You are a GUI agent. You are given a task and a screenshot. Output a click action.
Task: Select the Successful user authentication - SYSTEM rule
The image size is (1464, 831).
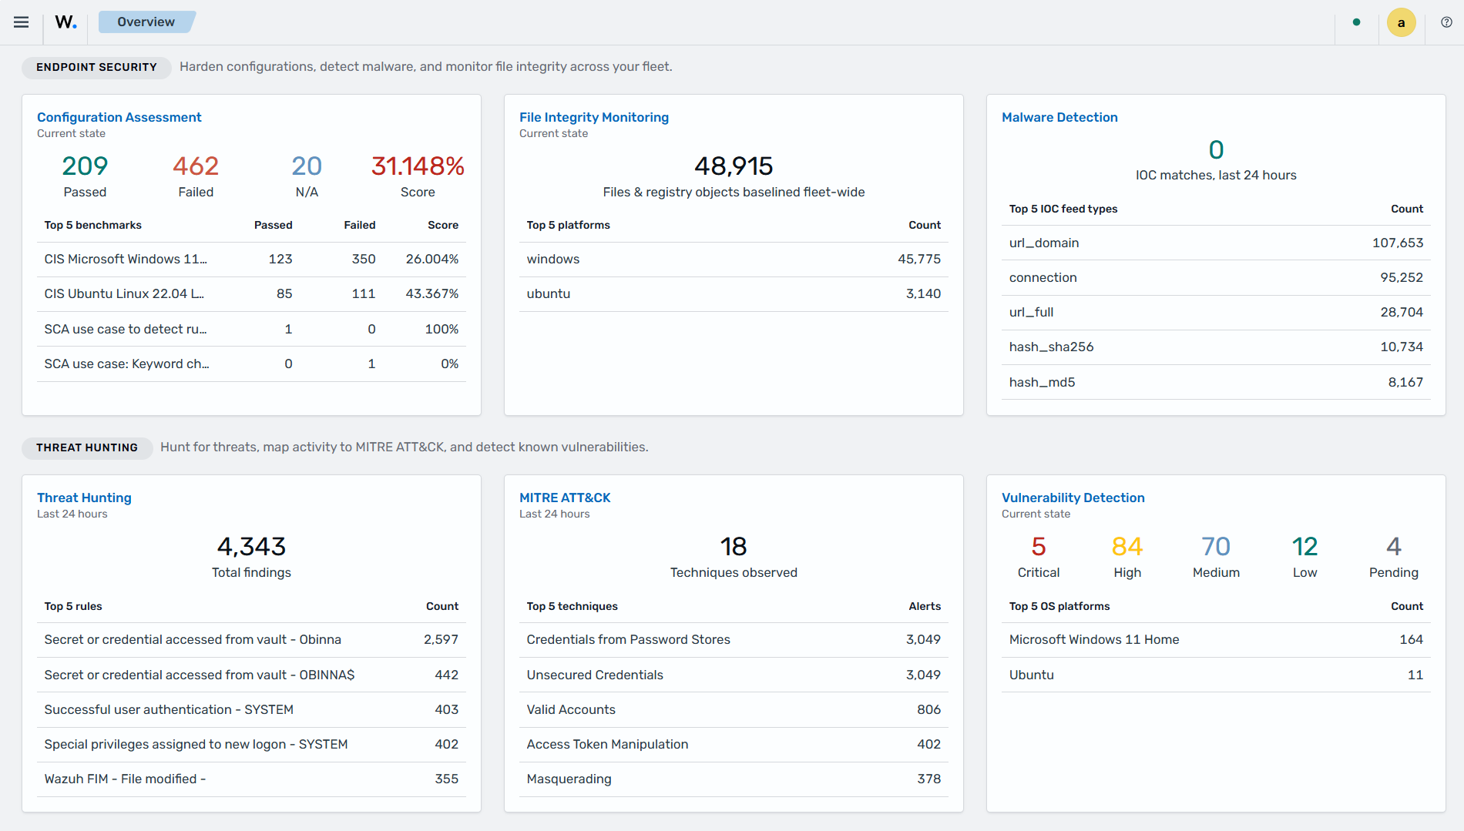[251, 709]
